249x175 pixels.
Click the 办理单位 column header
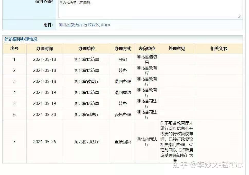(x=87, y=48)
